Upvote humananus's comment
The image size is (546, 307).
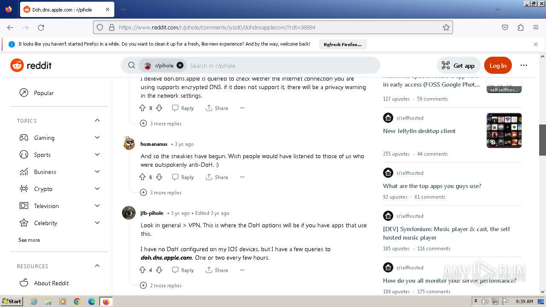pos(142,177)
